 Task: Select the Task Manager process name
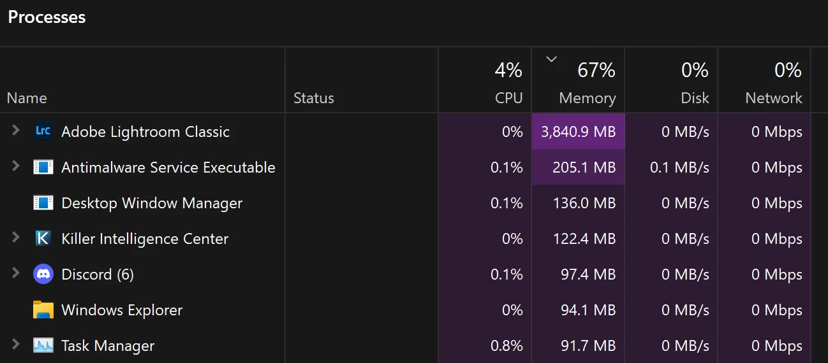click(108, 346)
